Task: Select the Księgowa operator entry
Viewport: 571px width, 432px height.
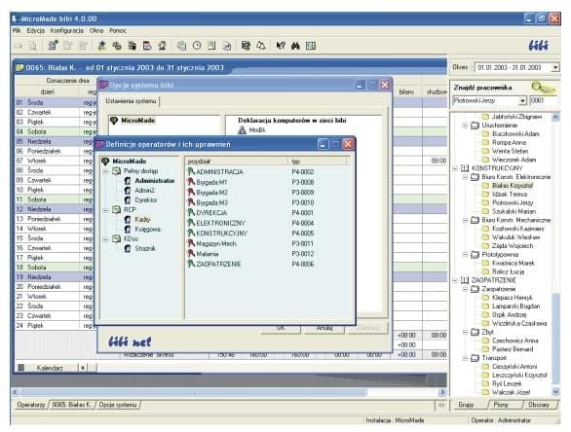Action: [x=147, y=229]
